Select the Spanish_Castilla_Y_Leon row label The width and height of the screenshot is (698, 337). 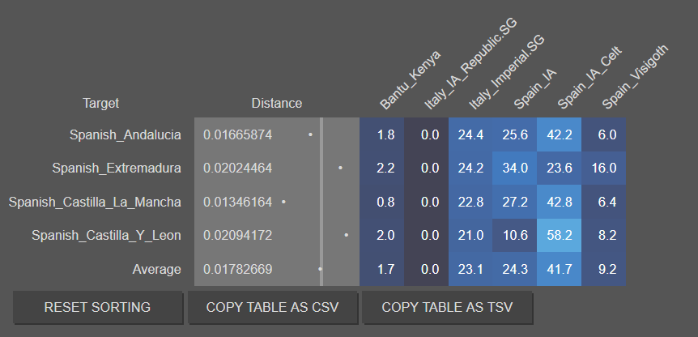tap(106, 236)
